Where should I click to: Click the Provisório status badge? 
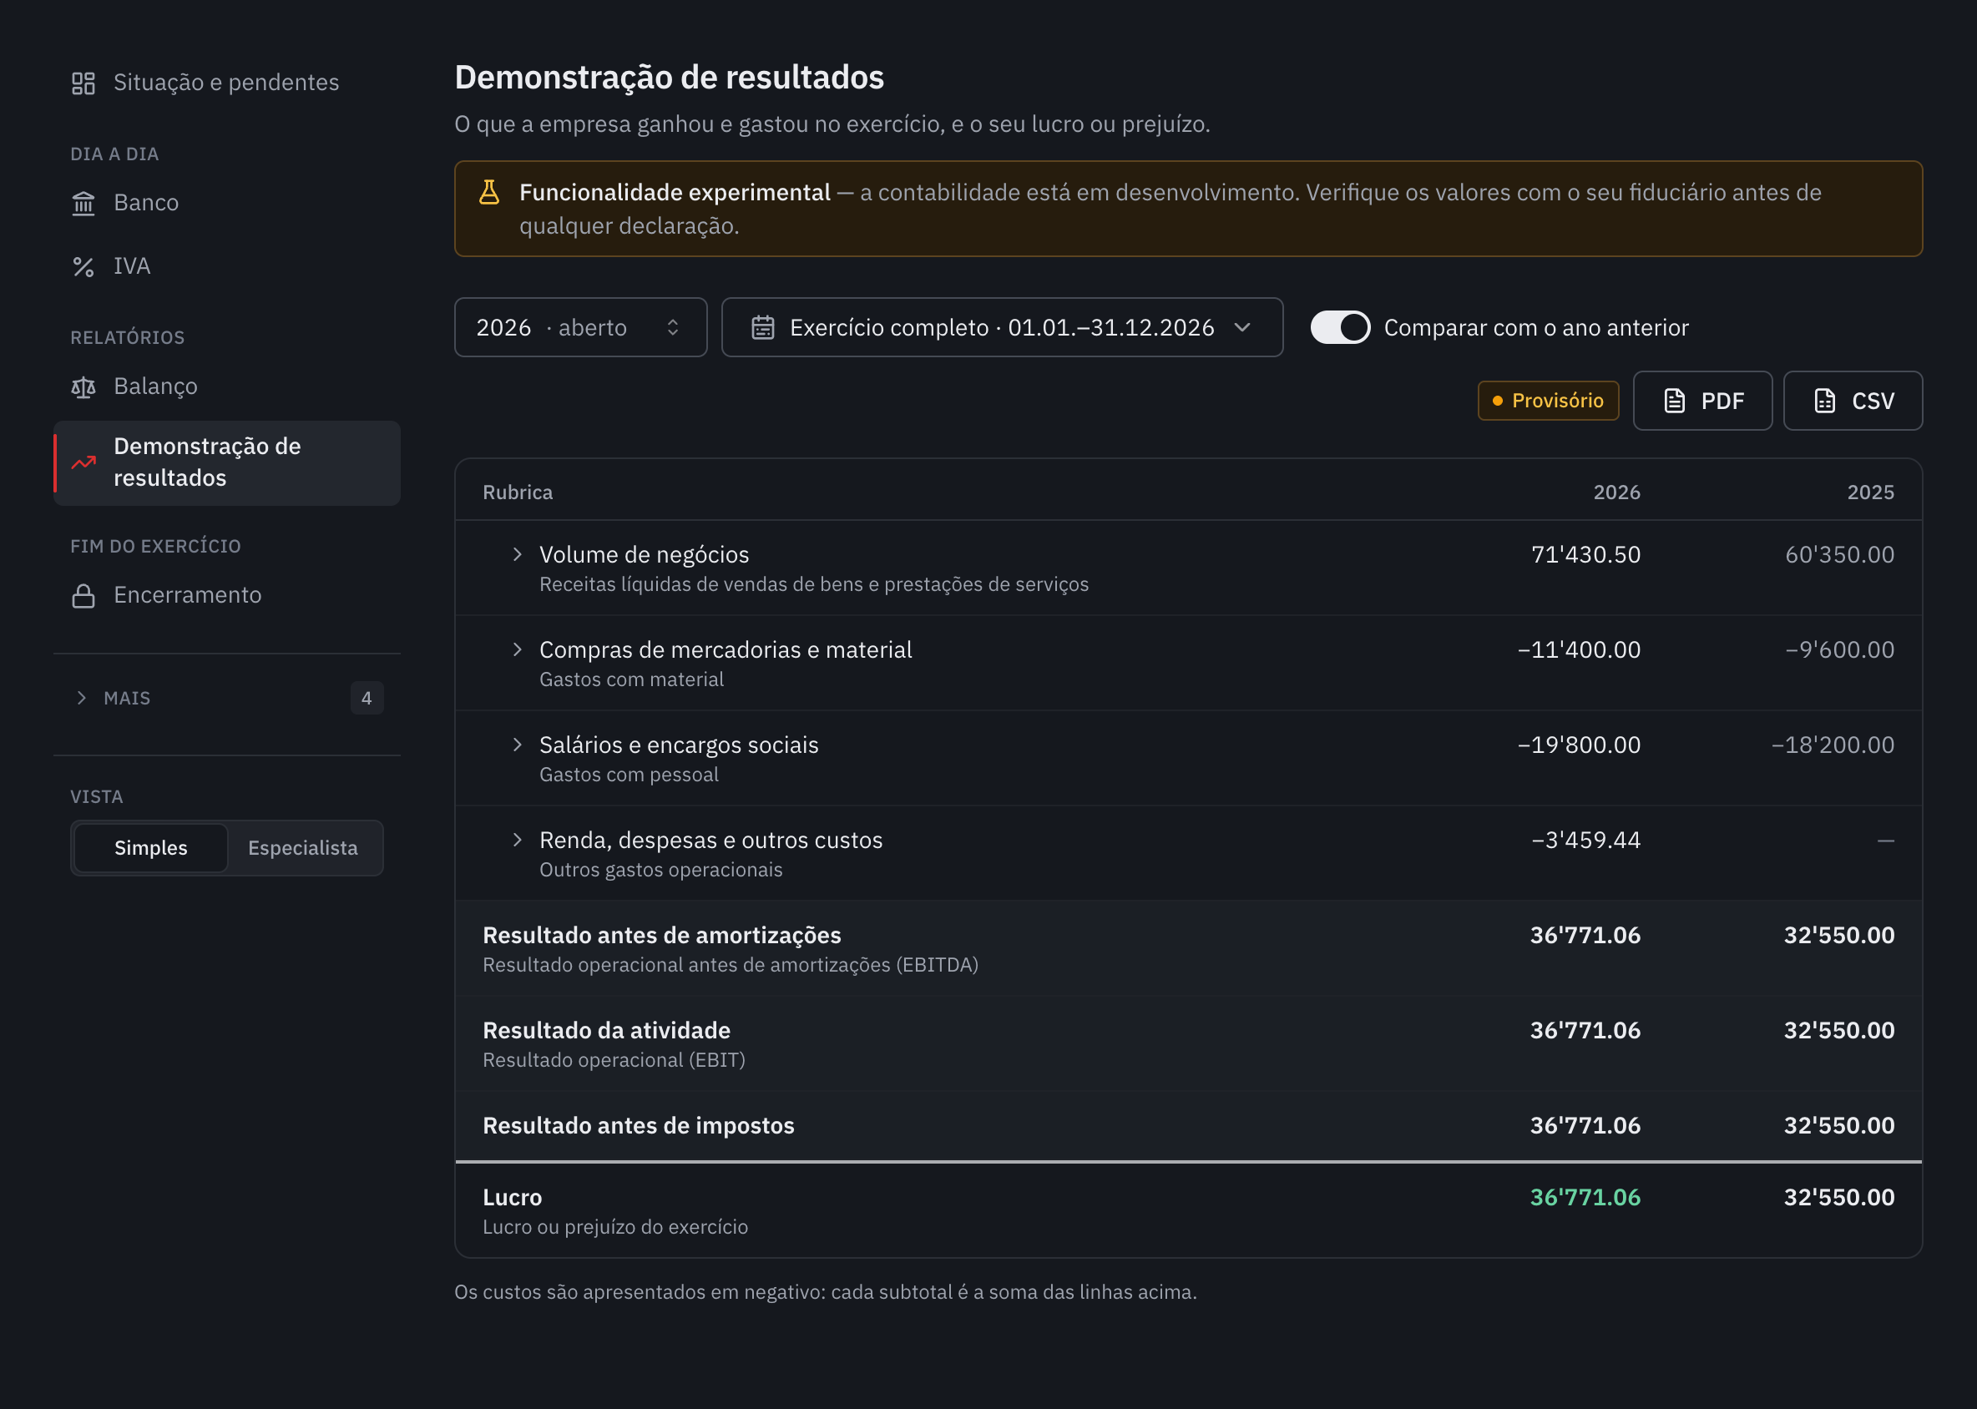point(1548,401)
